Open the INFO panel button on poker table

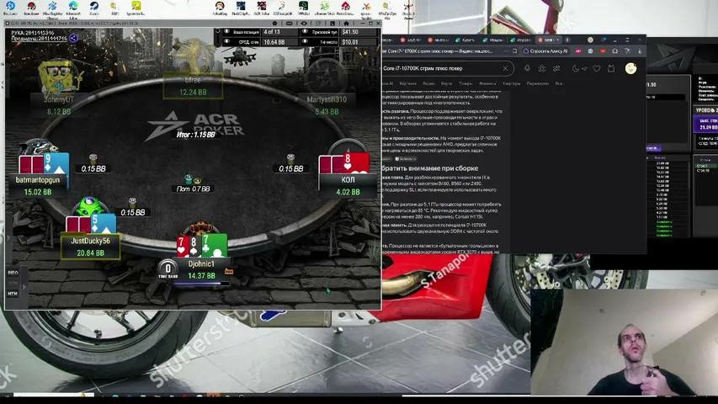tap(13, 273)
